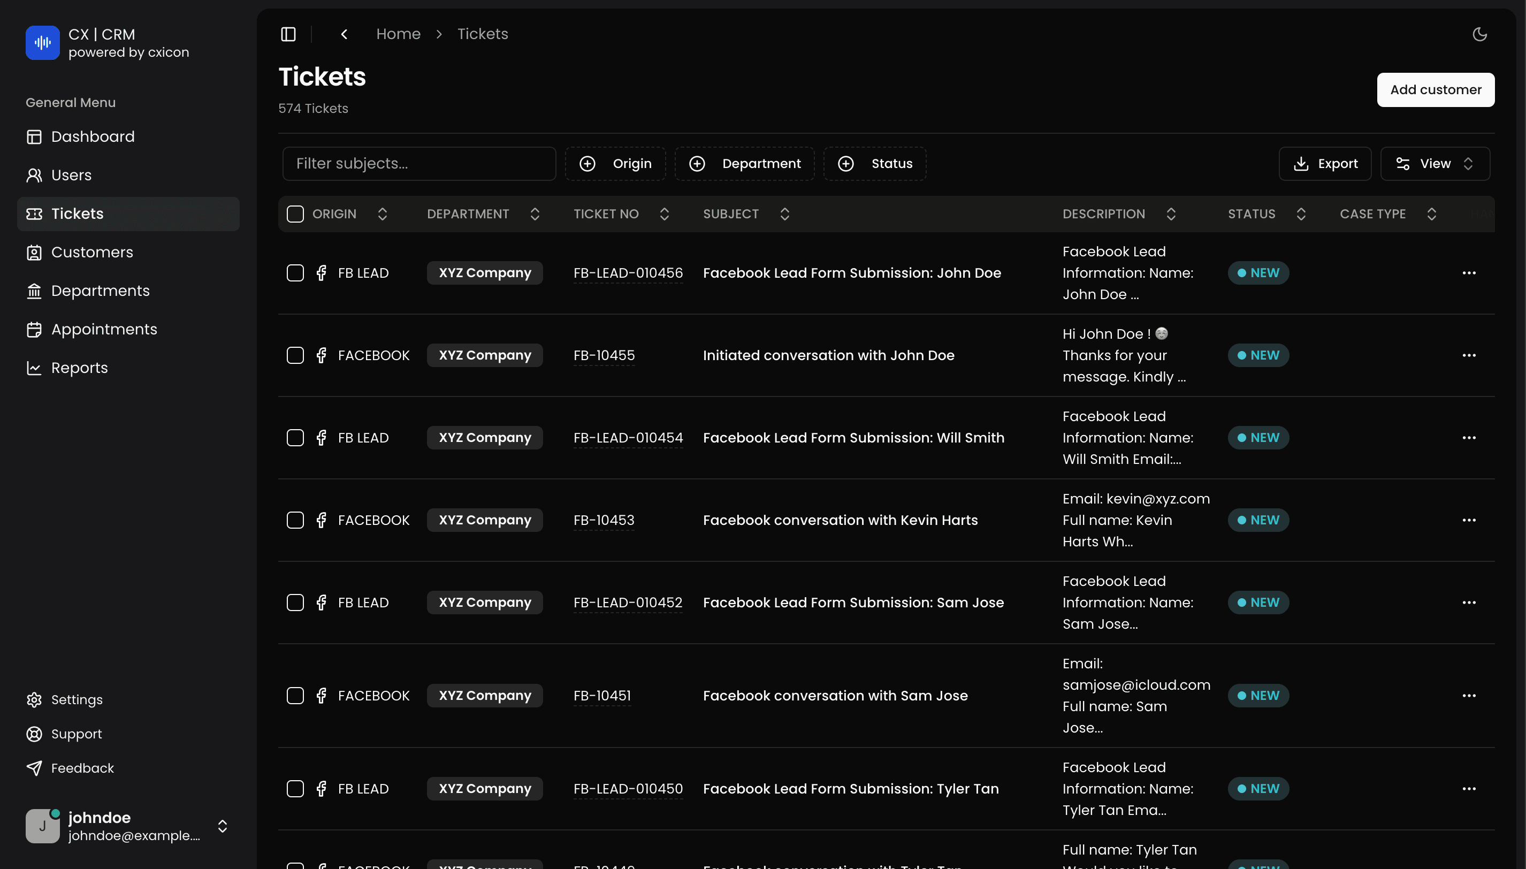Switch theme with the moon icon
Image resolution: width=1526 pixels, height=869 pixels.
click(1479, 34)
